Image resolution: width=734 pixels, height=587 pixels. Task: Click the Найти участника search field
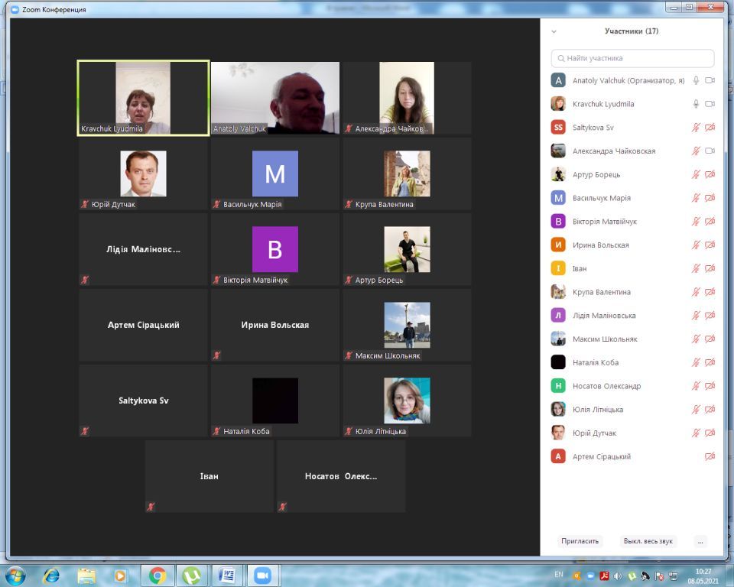pos(632,58)
